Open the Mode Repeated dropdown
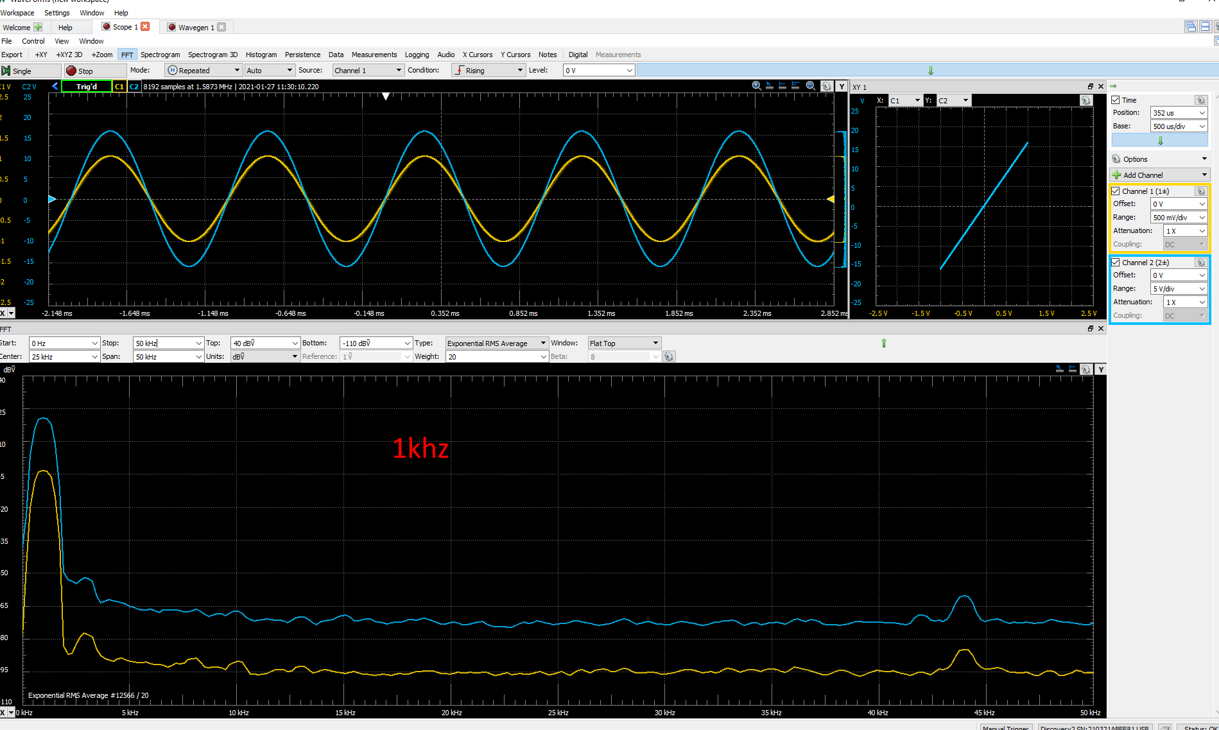This screenshot has height=730, width=1219. [x=203, y=71]
